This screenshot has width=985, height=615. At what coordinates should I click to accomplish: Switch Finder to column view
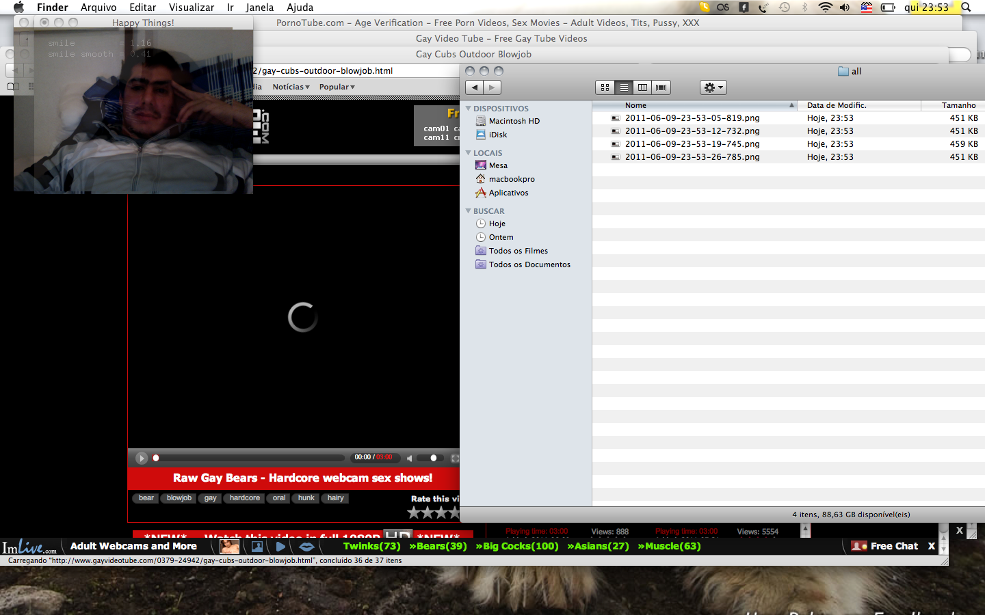click(642, 87)
